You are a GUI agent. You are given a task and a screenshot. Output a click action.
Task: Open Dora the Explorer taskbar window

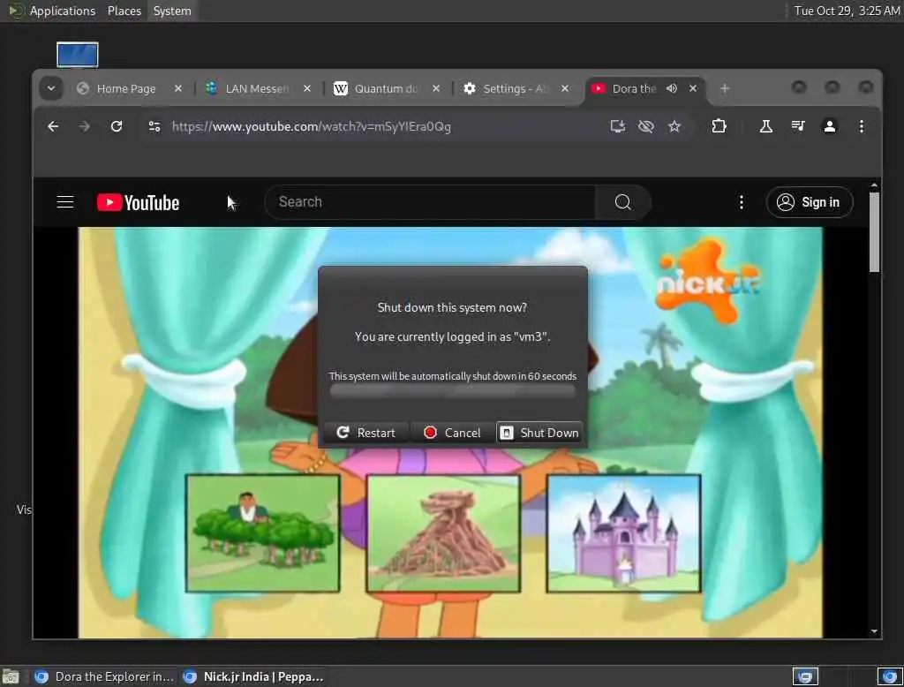[x=104, y=676]
